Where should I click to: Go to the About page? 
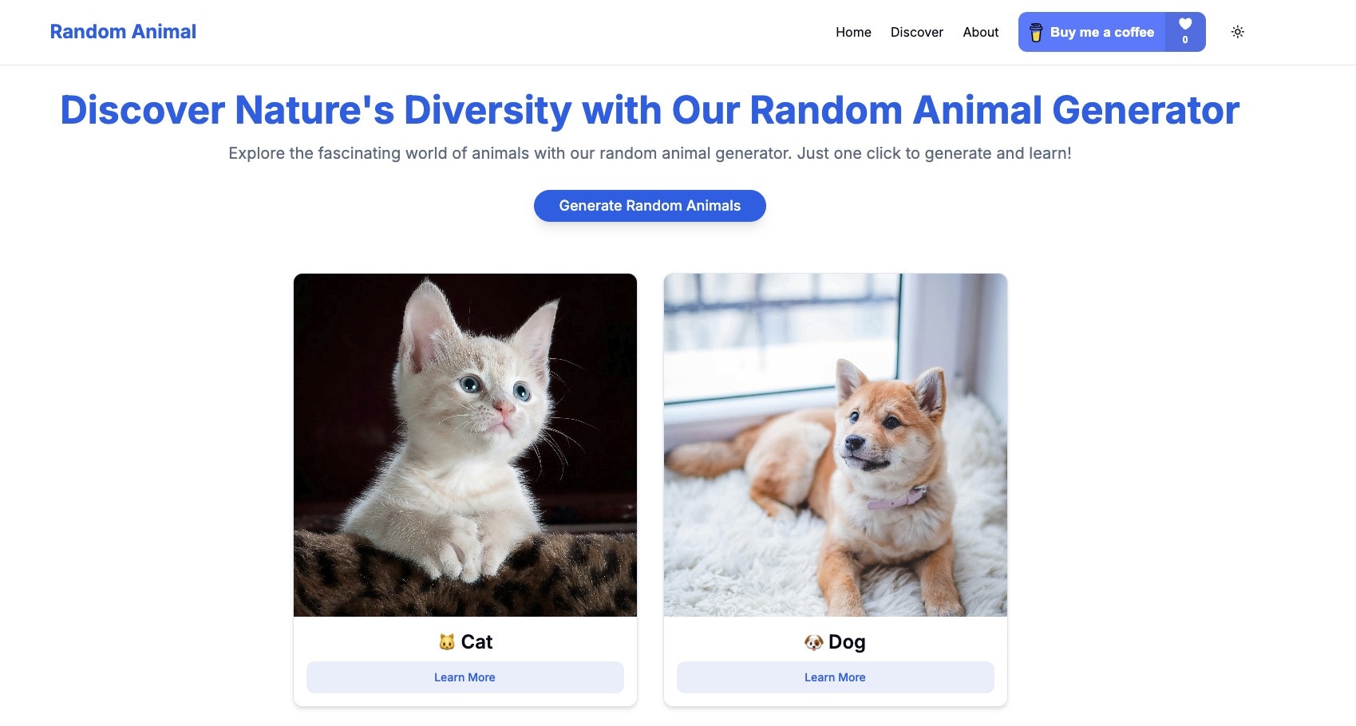(980, 32)
